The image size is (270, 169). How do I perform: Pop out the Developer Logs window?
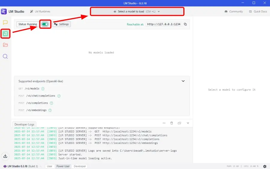(179, 123)
